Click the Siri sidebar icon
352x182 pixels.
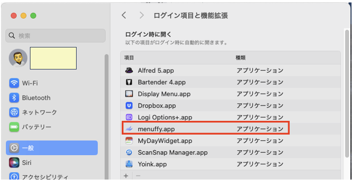14,162
